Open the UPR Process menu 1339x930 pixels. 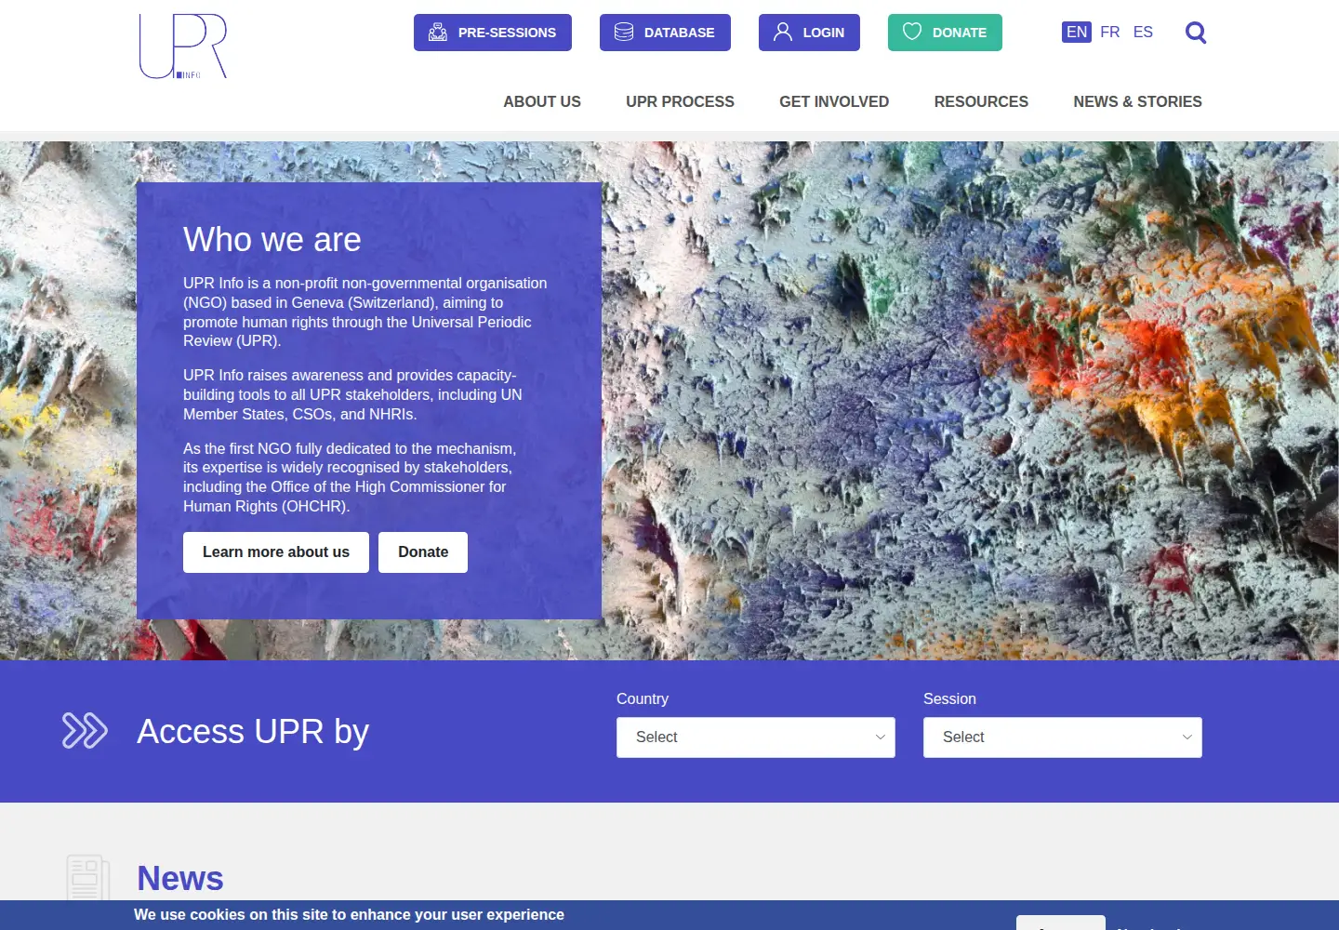(680, 101)
